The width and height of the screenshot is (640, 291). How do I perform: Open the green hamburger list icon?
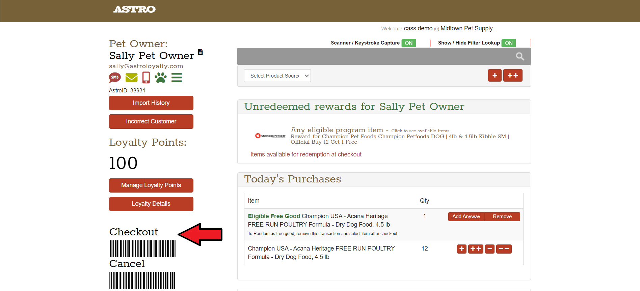[x=177, y=78]
